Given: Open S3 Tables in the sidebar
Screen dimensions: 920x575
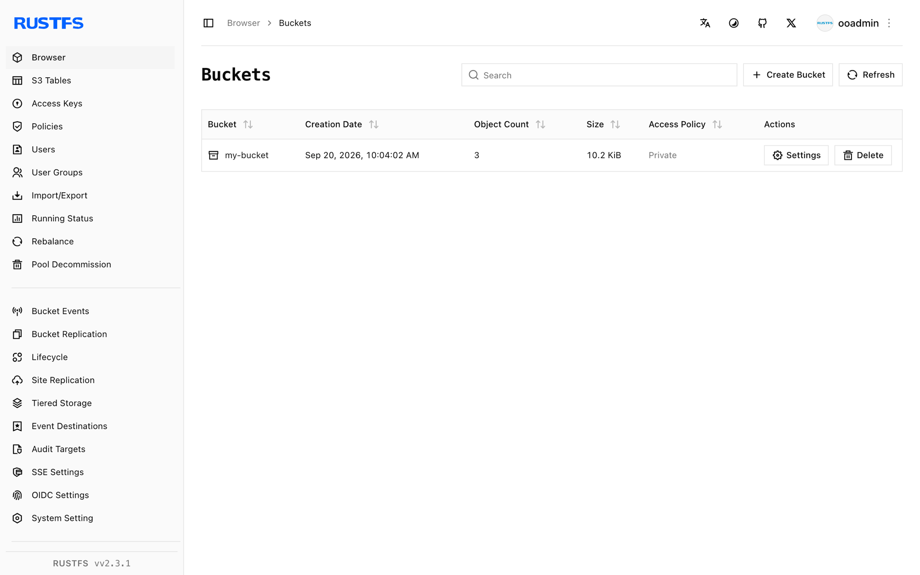Looking at the screenshot, I should 90,80.
